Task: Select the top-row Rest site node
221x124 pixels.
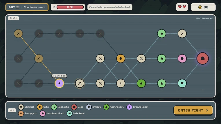Action: point(162,33)
